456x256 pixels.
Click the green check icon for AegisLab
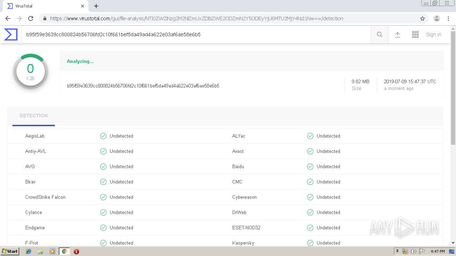pyautogui.click(x=103, y=136)
